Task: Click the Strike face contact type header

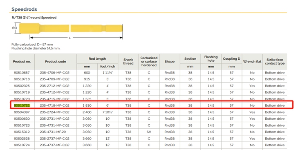Action: point(275,61)
